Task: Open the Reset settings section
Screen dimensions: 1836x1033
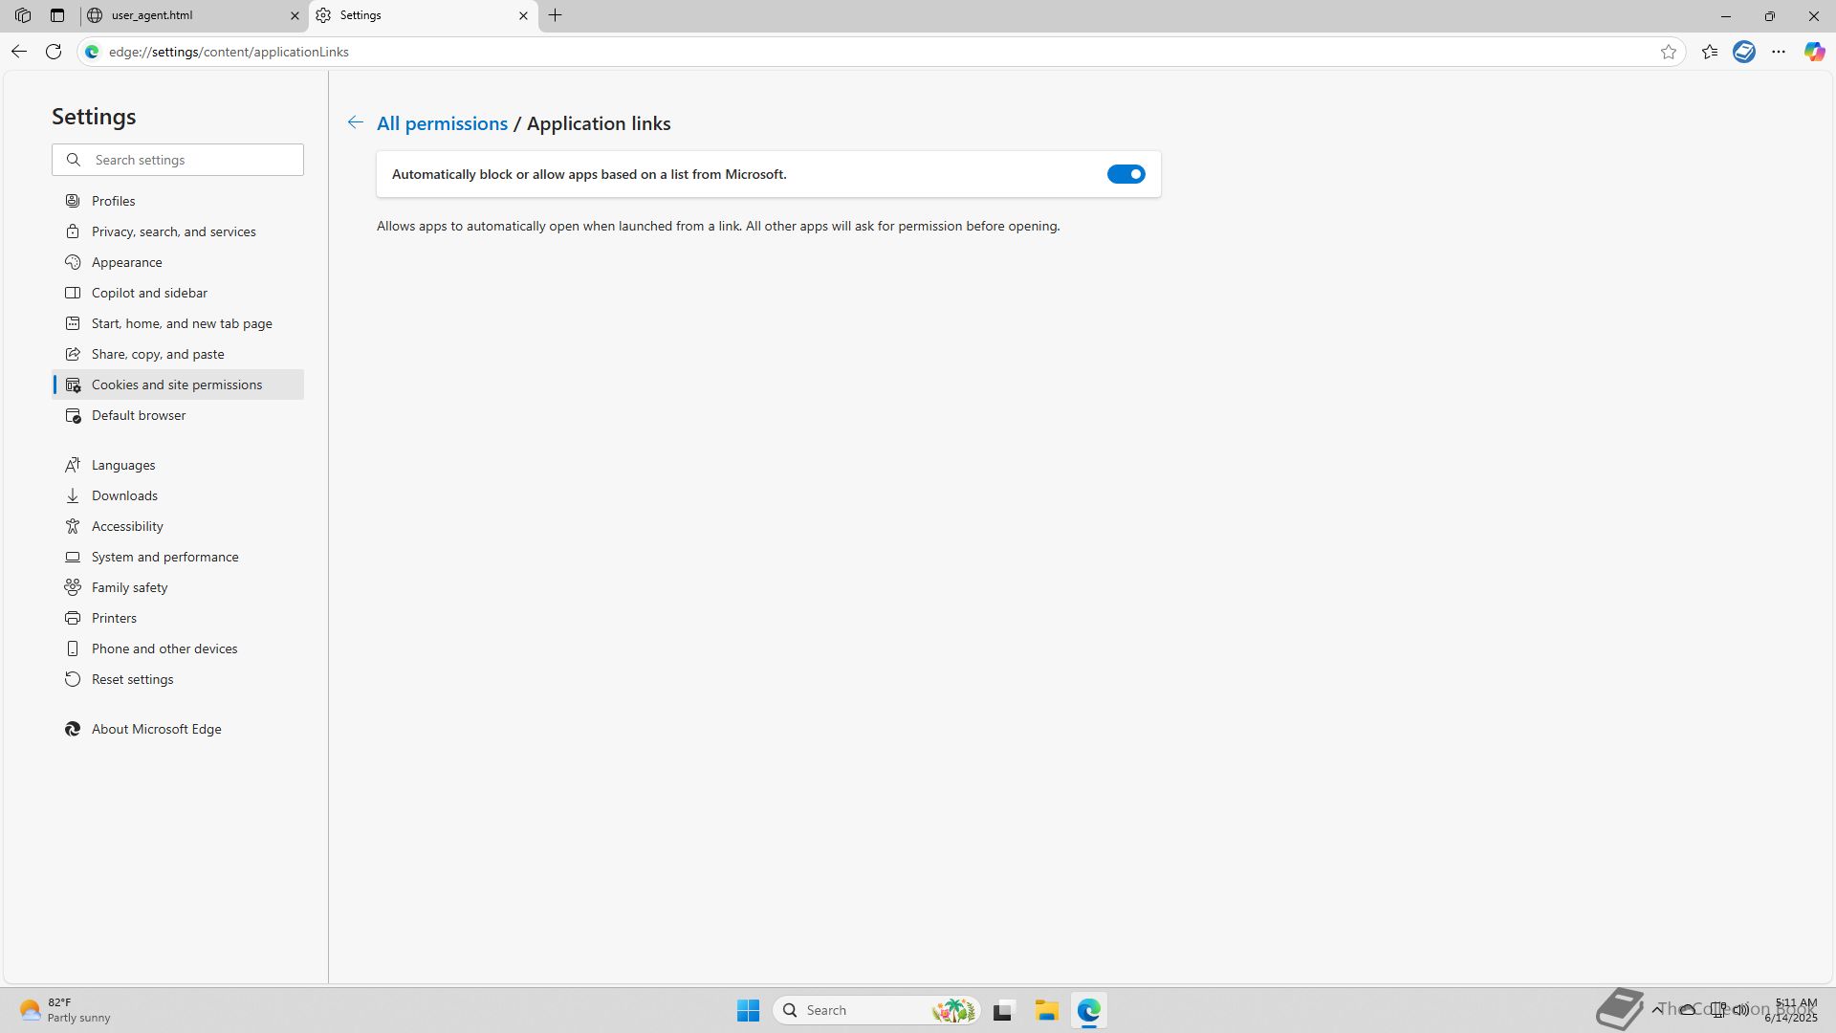Action: click(x=132, y=679)
